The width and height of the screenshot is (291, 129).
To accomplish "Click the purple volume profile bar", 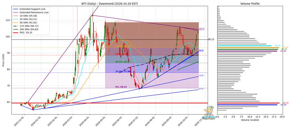I will (x=247, y=51).
